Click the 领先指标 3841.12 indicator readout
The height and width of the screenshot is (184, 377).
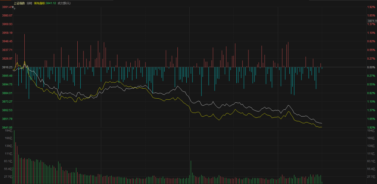46,3
